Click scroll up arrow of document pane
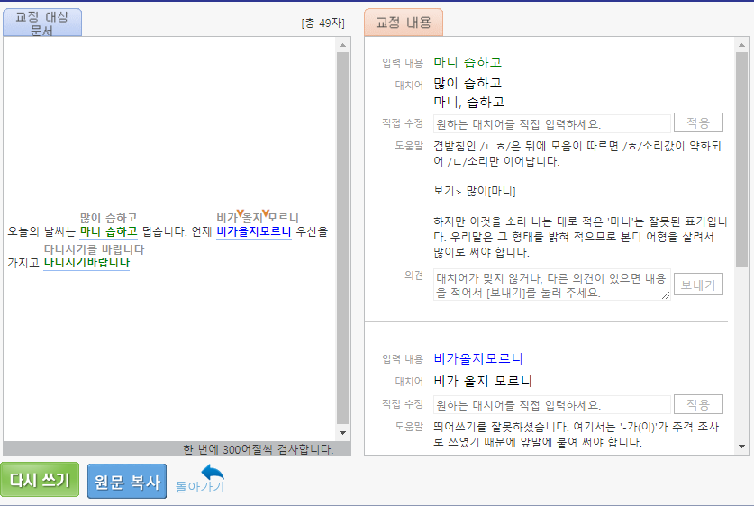 coord(343,45)
